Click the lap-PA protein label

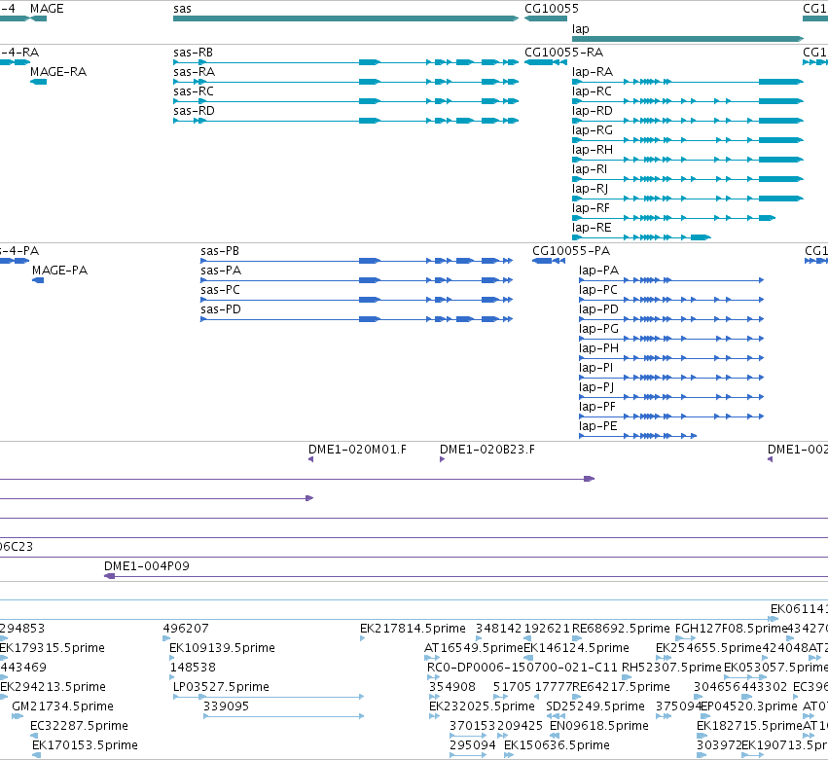(598, 271)
